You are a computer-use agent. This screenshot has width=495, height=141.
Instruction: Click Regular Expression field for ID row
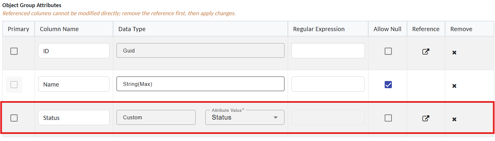click(328, 51)
